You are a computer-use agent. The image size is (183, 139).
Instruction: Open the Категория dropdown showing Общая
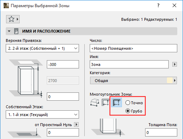tap(133, 81)
